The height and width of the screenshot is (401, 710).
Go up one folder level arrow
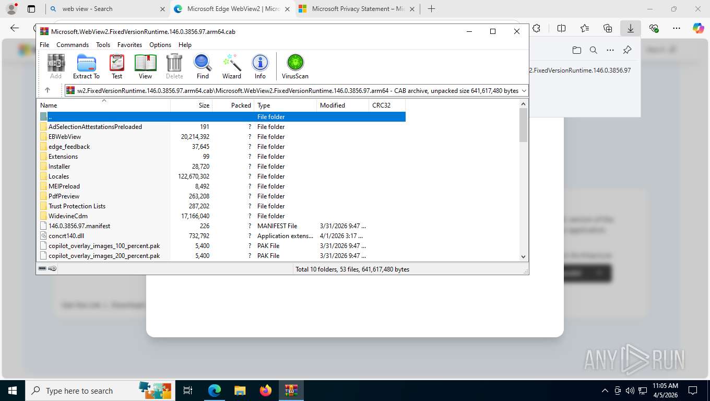47,90
